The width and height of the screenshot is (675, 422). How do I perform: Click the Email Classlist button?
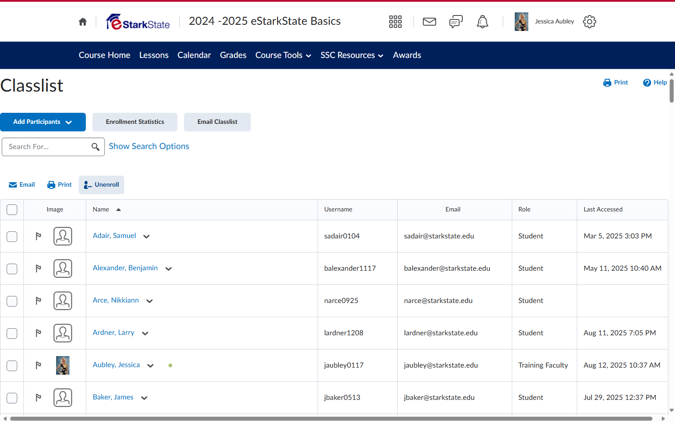(217, 122)
